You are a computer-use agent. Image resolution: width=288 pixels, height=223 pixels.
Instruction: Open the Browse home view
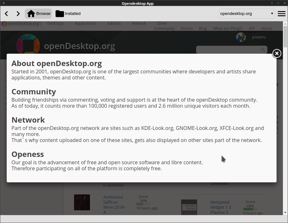(38, 14)
